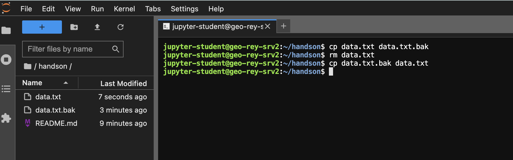This screenshot has width=513, height=160.
Task: Create a new folder using toolbar icon
Action: pyautogui.click(x=74, y=27)
